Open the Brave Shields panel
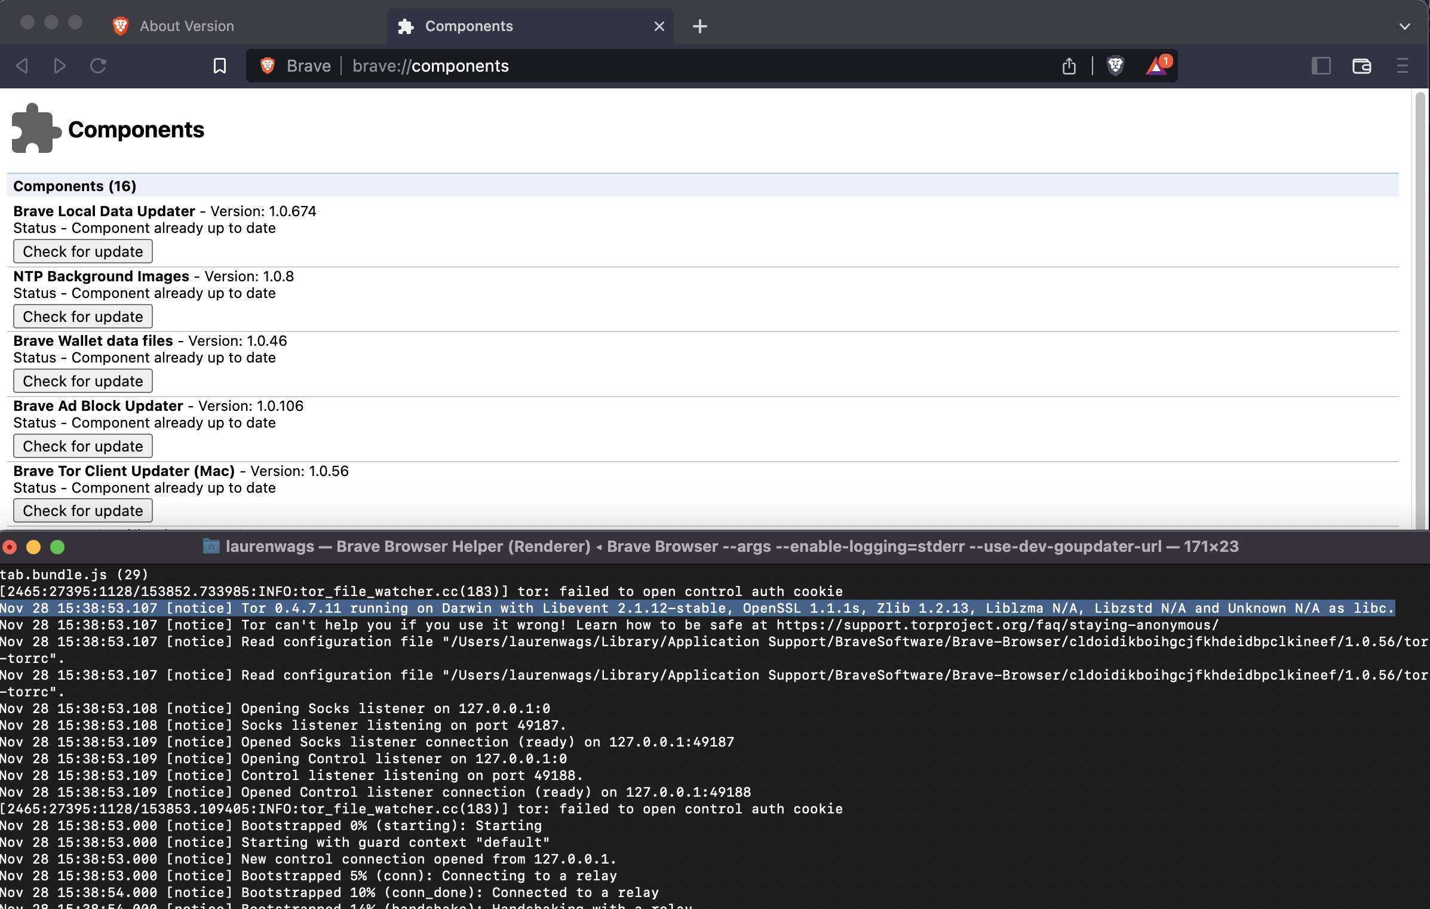This screenshot has width=1430, height=909. coord(1116,66)
